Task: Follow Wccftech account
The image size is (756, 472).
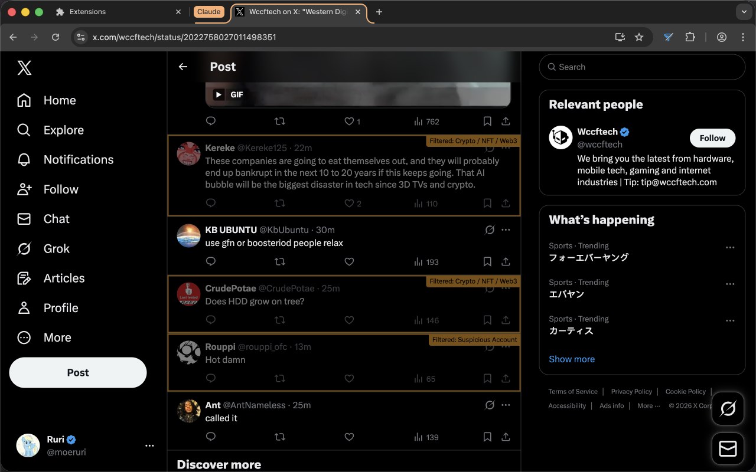Action: click(712, 138)
